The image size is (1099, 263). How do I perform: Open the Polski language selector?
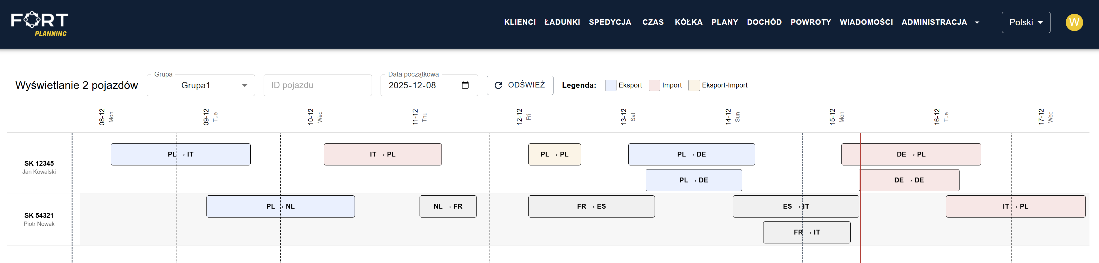[x=1026, y=22]
